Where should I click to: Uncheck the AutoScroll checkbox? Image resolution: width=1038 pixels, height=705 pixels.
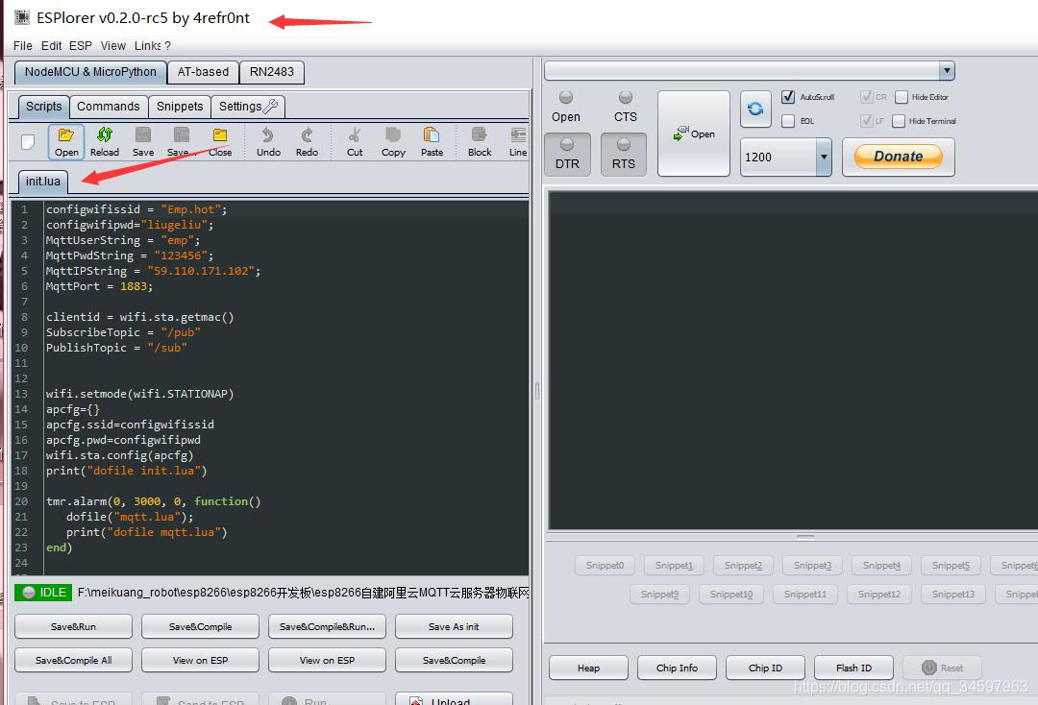coord(788,97)
